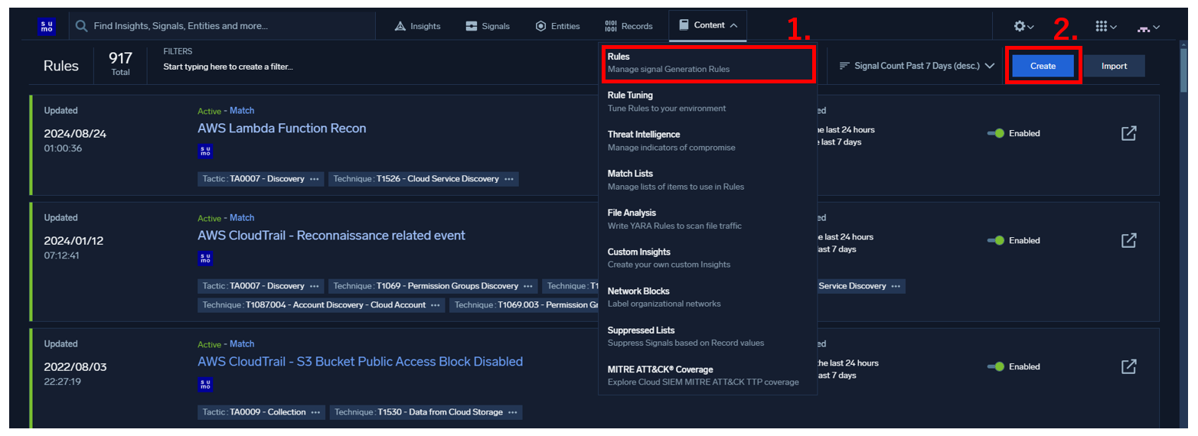Open options for T1069 Permission Groups Discovery tag
This screenshot has height=436, width=1198.
click(528, 286)
